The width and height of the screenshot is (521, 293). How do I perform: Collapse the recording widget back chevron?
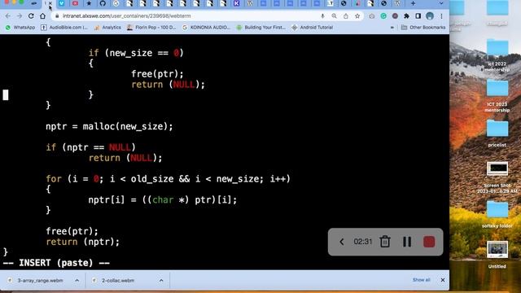[x=342, y=242]
